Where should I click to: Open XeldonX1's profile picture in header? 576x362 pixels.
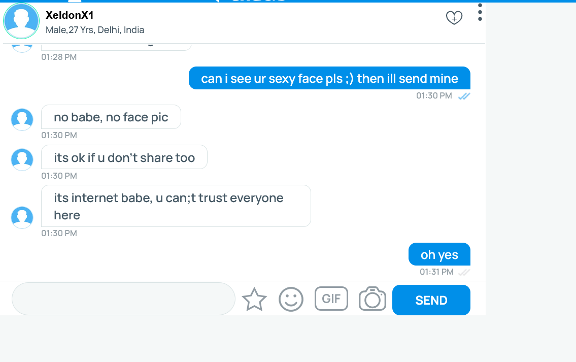(21, 21)
